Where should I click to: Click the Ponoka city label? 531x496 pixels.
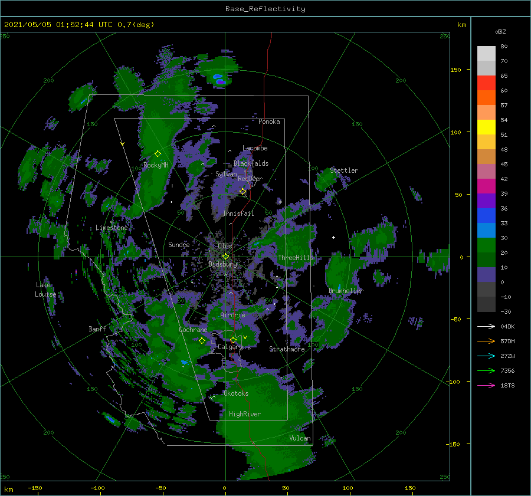click(x=269, y=121)
